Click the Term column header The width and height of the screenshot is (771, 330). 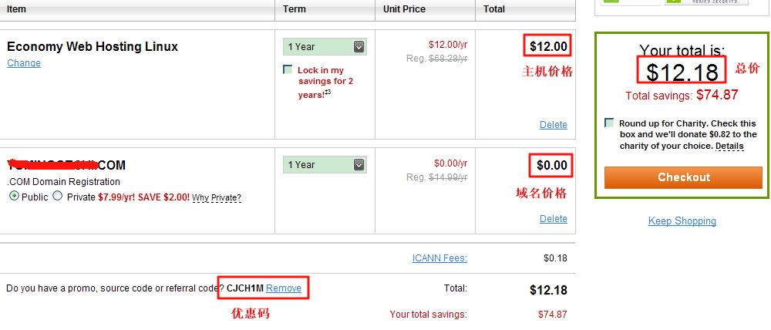(x=294, y=8)
